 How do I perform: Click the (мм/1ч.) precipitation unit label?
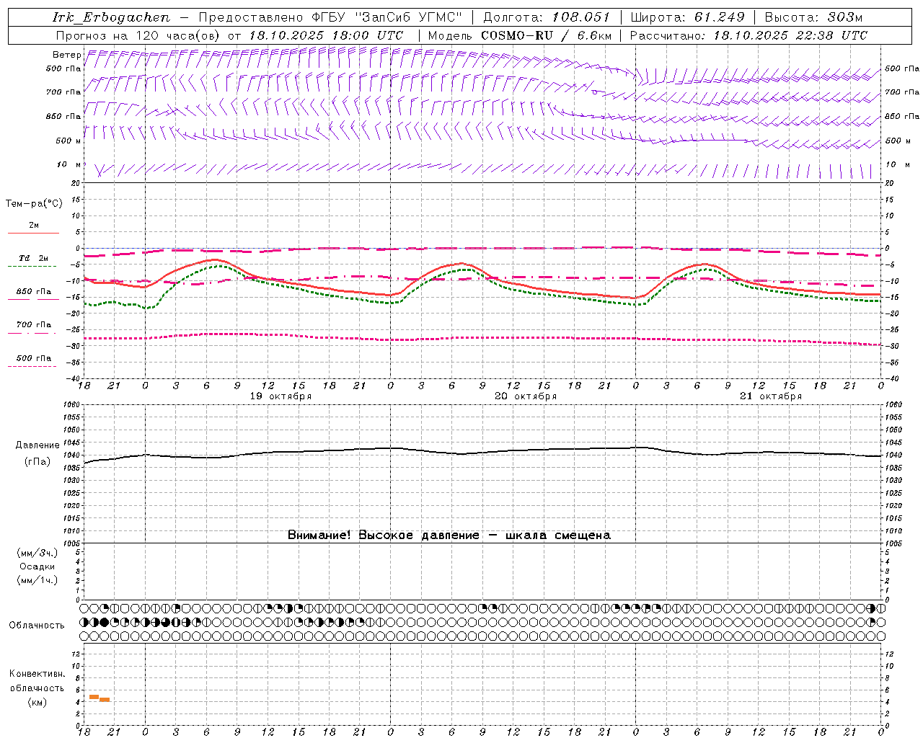(37, 580)
